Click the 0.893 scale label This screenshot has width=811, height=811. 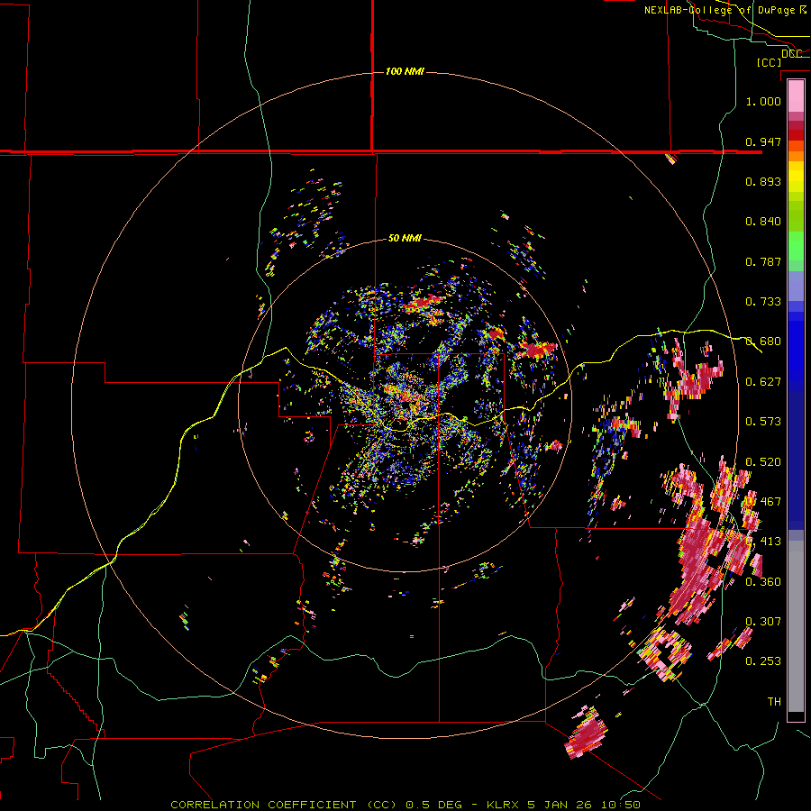763,181
